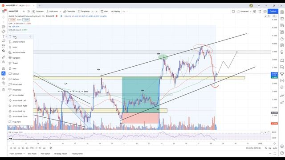
Task: Choose Flag Mark tool
Action: click(20, 122)
